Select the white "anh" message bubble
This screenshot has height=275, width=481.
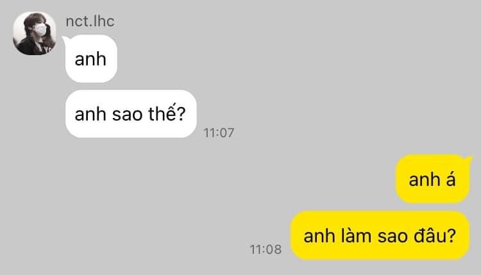click(91, 58)
